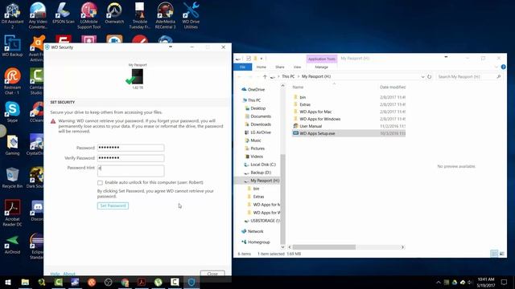Select WD Apps for Mac folder

[x=315, y=112]
